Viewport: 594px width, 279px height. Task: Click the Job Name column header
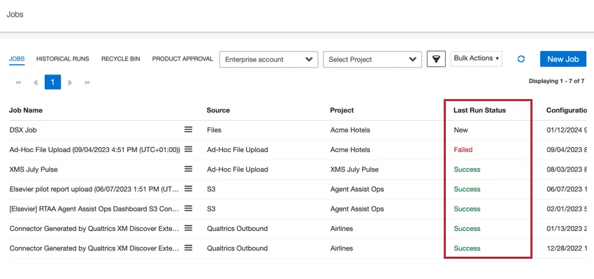tap(26, 110)
